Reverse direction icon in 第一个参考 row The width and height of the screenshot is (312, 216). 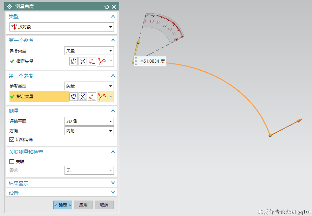[83, 61]
